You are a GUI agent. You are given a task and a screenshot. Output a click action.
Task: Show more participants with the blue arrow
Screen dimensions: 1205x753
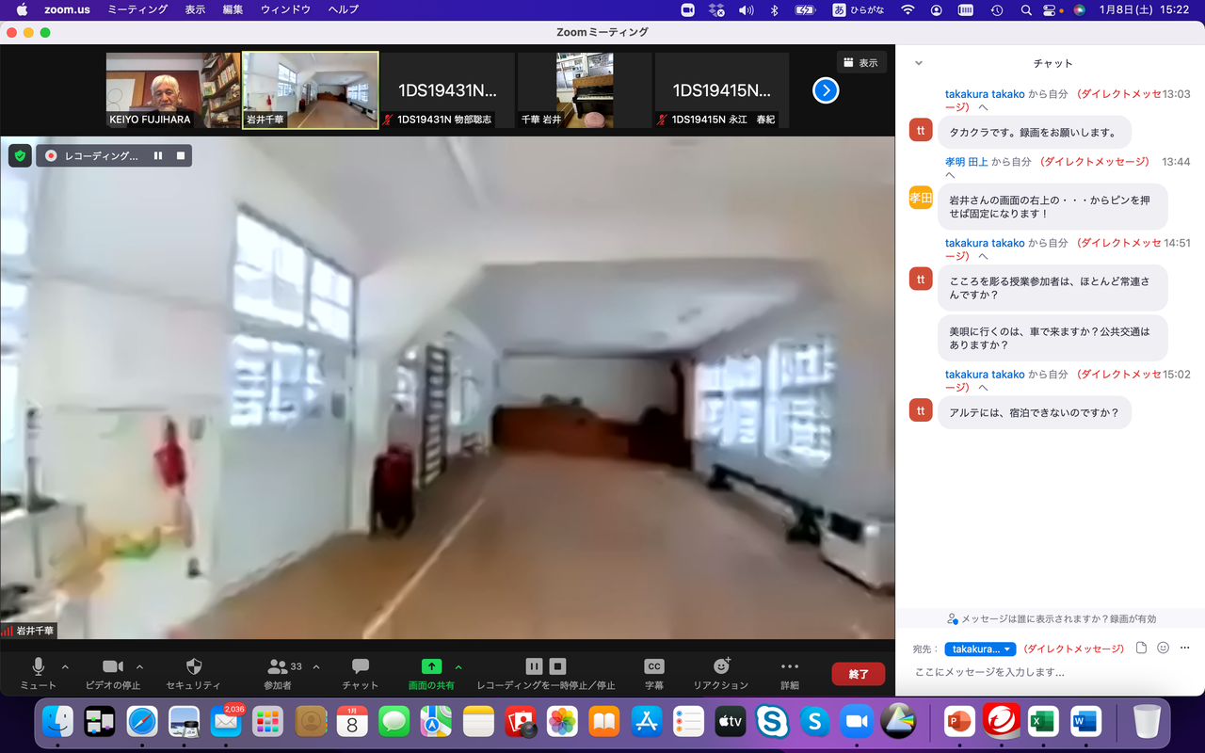[x=826, y=90]
